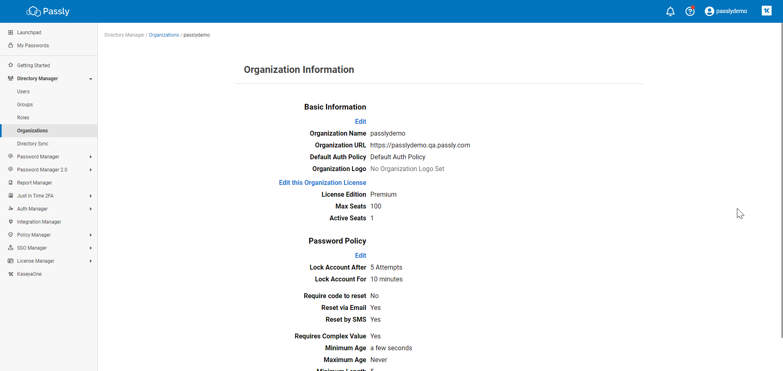The image size is (783, 371).
Task: Click the Directory Manager people icon
Action: (x=11, y=78)
